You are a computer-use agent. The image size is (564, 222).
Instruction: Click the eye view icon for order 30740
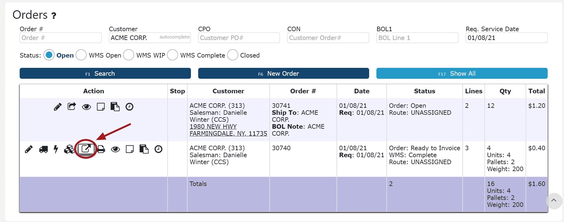coord(115,149)
